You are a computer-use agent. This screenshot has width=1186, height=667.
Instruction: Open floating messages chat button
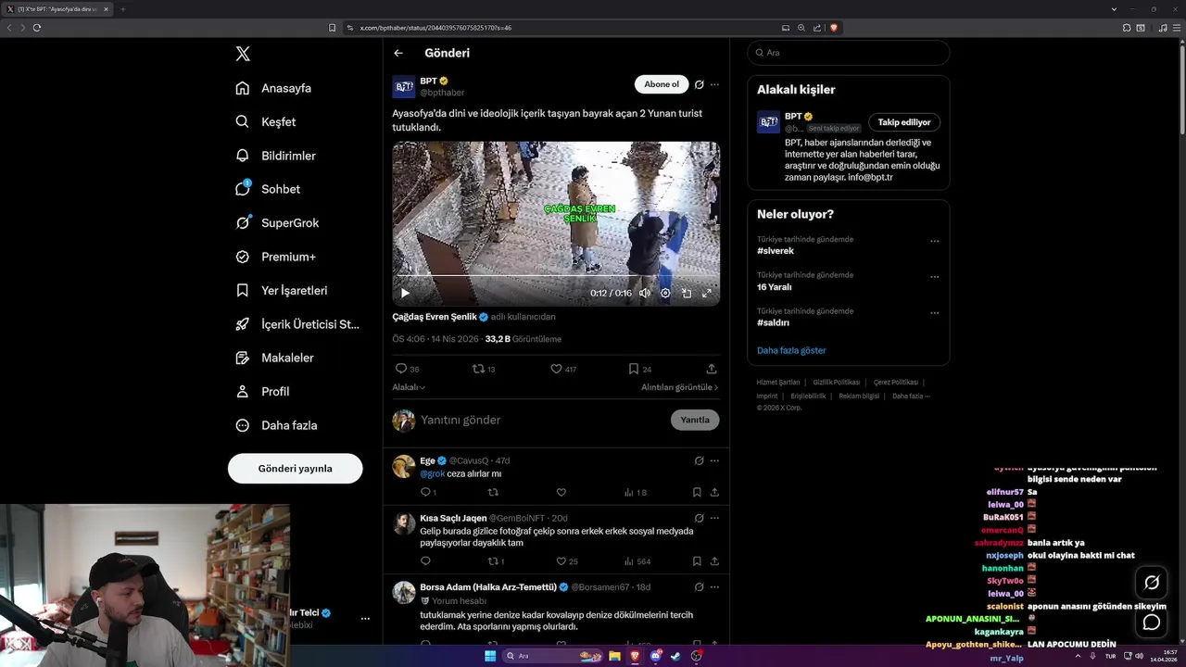click(x=1152, y=623)
